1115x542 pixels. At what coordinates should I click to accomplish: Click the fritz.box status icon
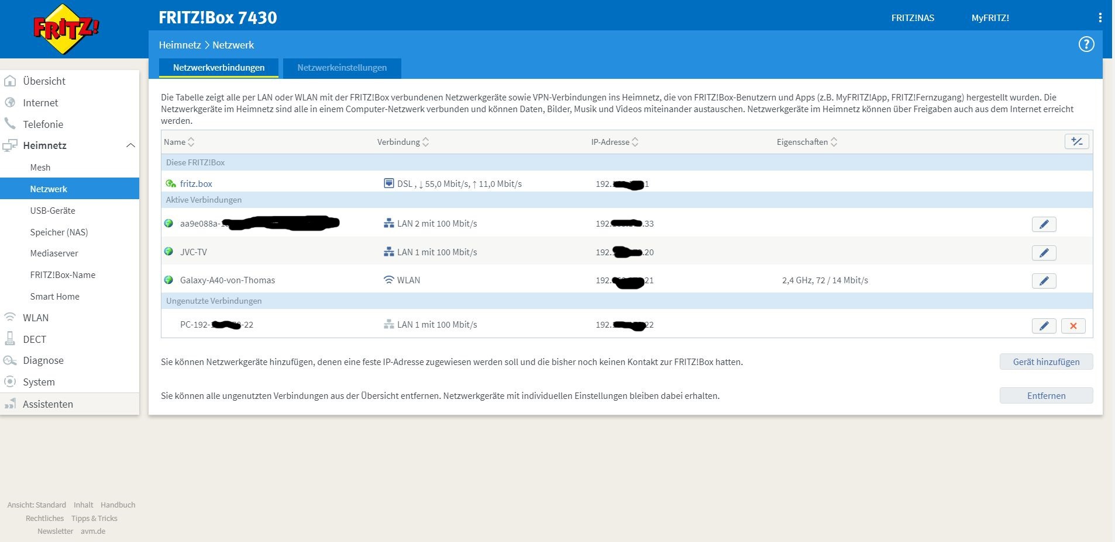click(x=171, y=183)
